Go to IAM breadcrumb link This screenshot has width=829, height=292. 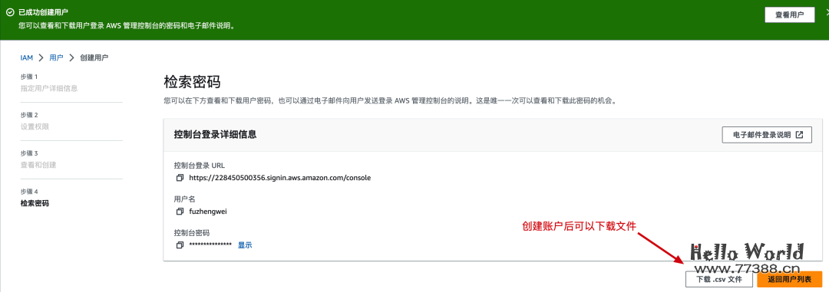pos(26,57)
